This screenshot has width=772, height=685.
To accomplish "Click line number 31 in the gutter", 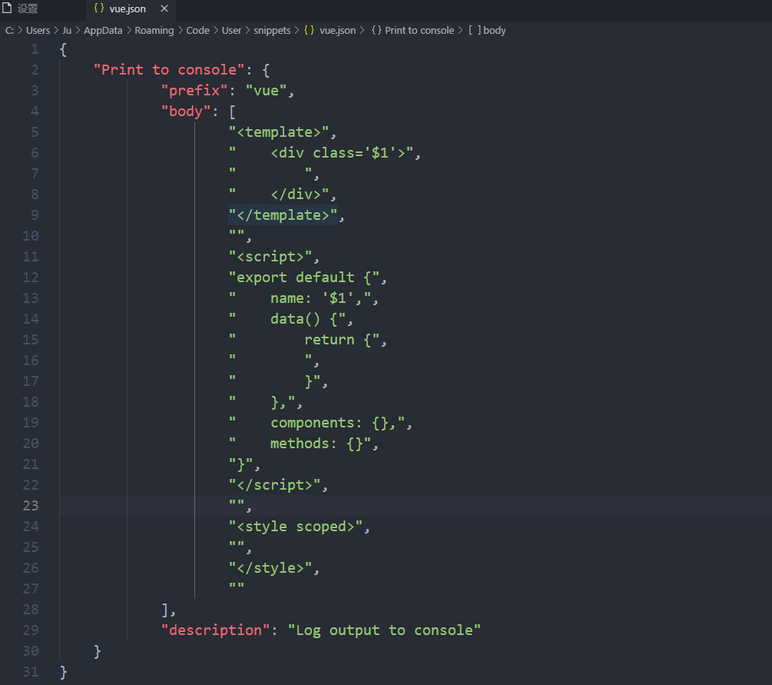I will pos(31,672).
